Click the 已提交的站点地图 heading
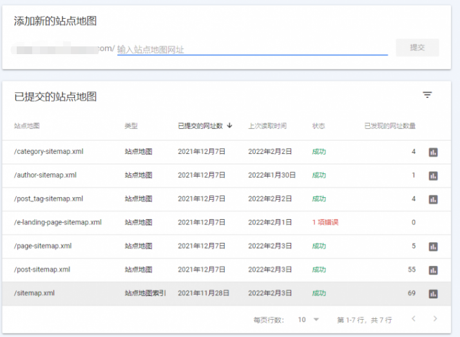Screen dimensions: 460x337 55,97
